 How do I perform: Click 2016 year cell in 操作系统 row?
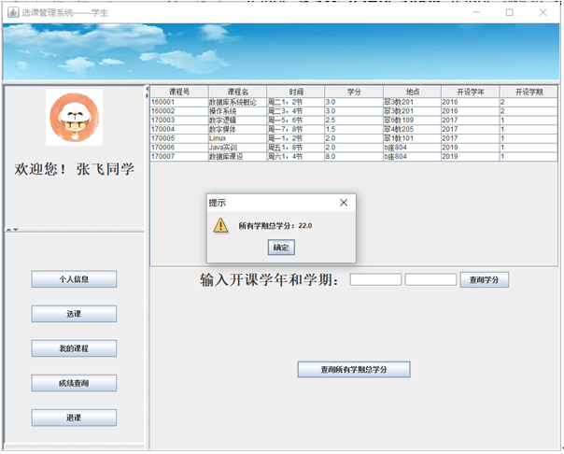click(470, 111)
